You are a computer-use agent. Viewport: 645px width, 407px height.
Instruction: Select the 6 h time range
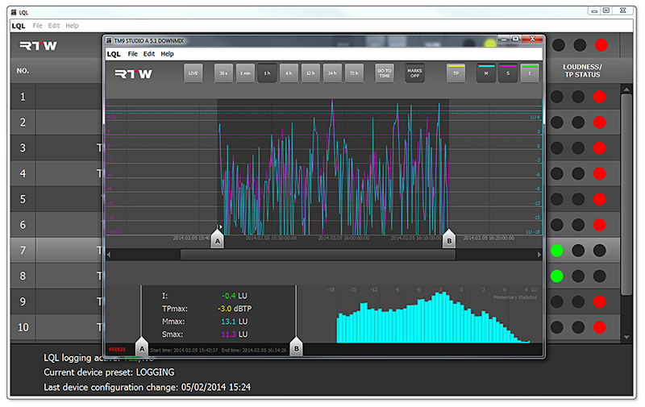click(289, 73)
